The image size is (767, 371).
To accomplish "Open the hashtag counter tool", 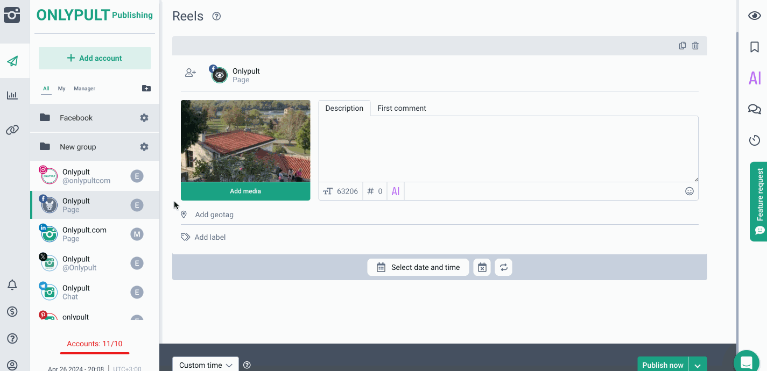I will click(x=375, y=191).
